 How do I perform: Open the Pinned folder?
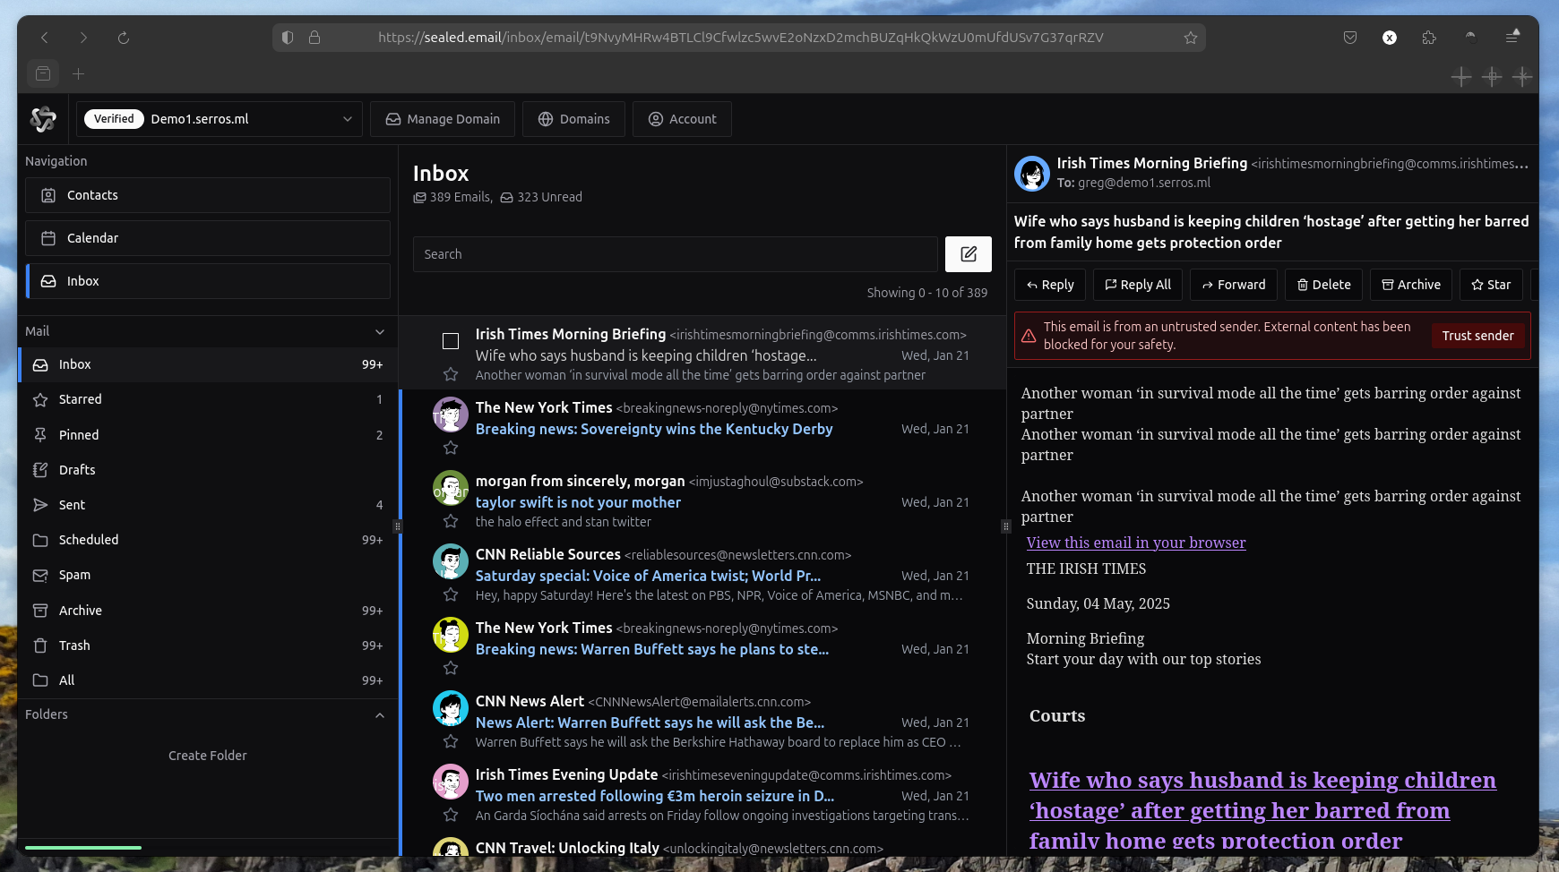208,435
